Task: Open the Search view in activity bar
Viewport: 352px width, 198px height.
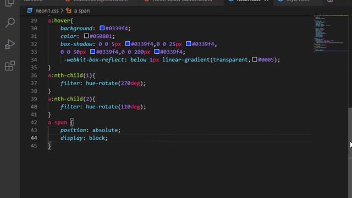Action: pyautogui.click(x=10, y=23)
